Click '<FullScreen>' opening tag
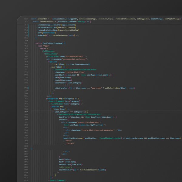Screen dimensions: 182x182 click(x=48, y=51)
